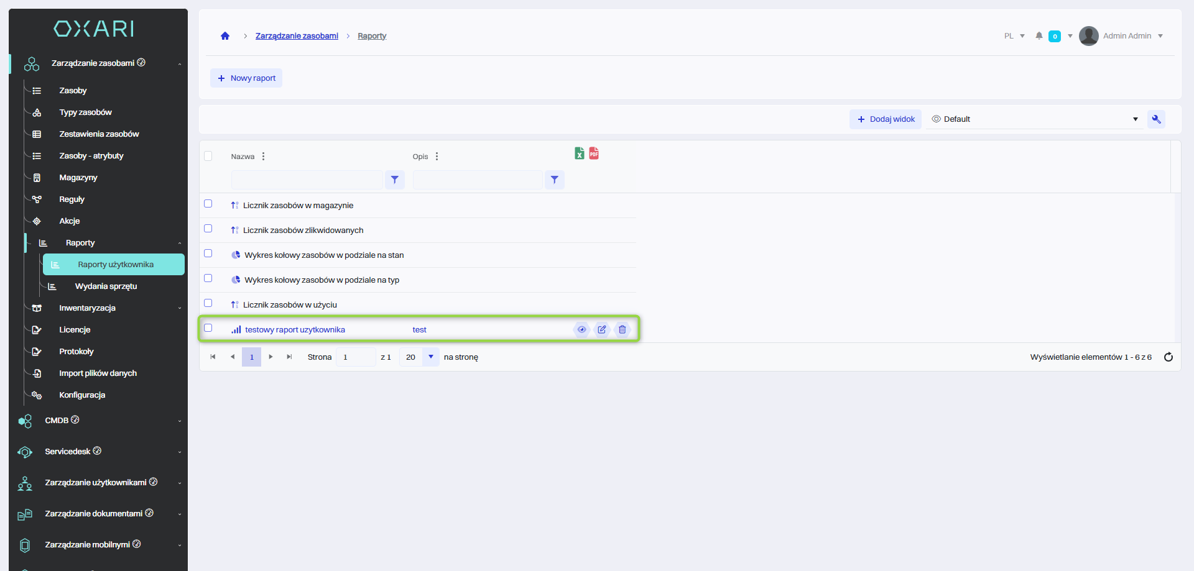Preview testowy raport with eye icon
Image resolution: width=1194 pixels, height=571 pixels.
tap(581, 330)
